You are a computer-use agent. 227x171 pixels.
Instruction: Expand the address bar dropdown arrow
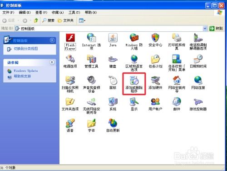coord(205,28)
